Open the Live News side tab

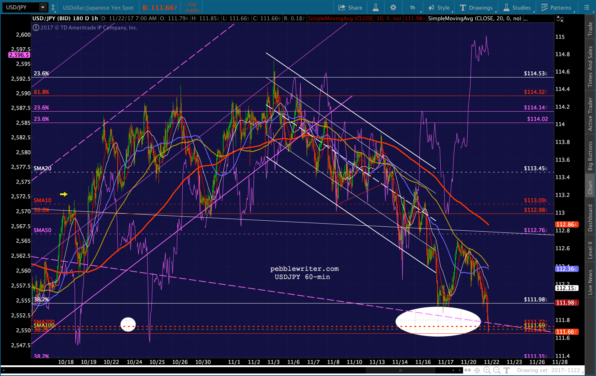(590, 282)
